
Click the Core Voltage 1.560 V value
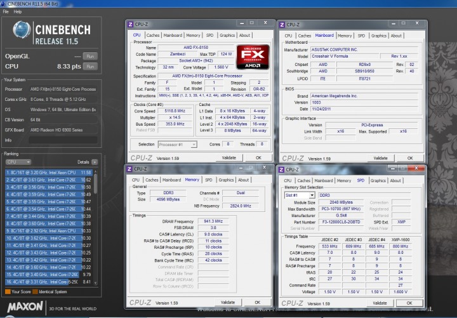click(221, 67)
